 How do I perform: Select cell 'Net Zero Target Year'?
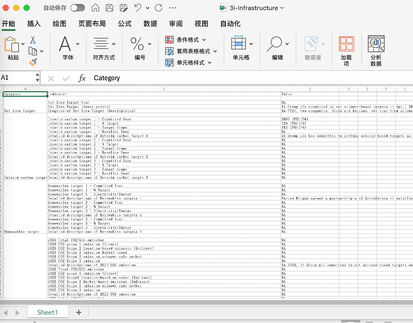click(164, 102)
